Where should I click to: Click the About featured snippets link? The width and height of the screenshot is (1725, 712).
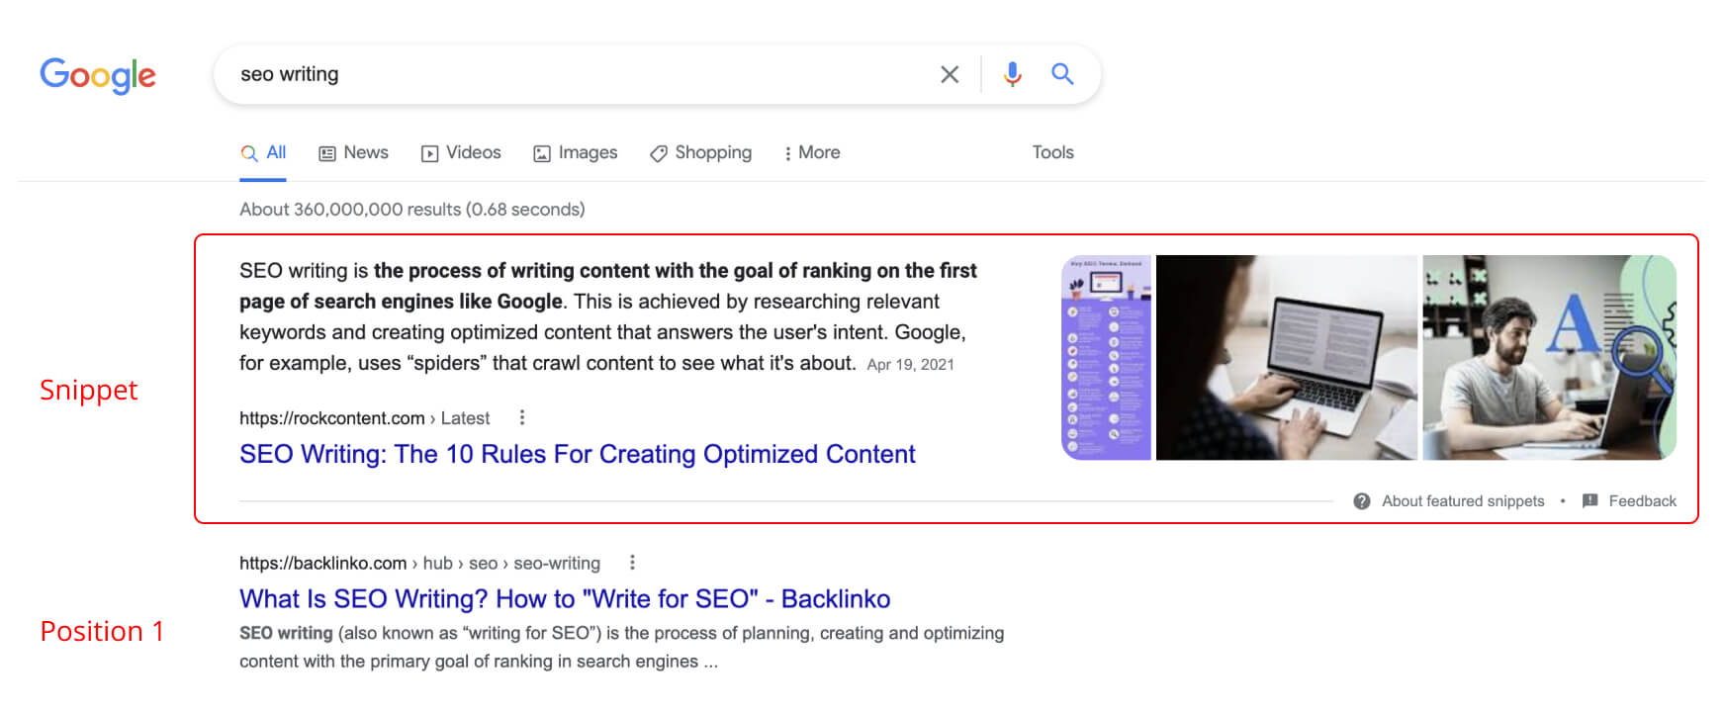tap(1462, 501)
